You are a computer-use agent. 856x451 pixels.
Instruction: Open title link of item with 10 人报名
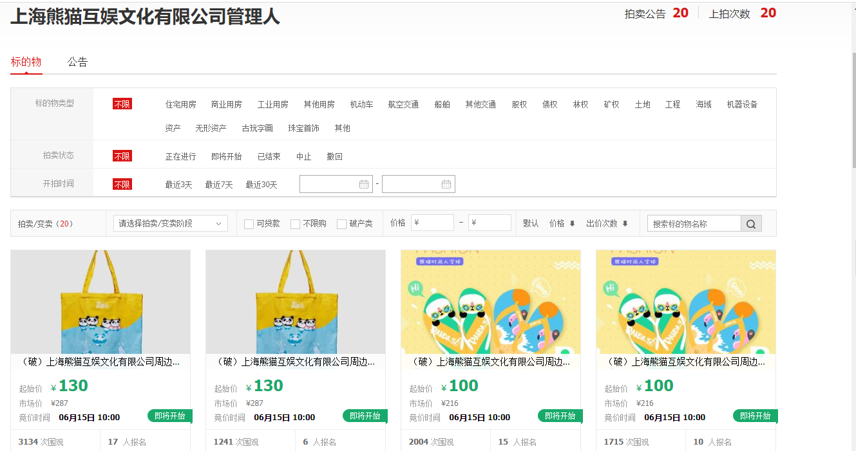click(x=686, y=362)
